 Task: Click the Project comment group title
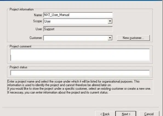tap(20, 46)
